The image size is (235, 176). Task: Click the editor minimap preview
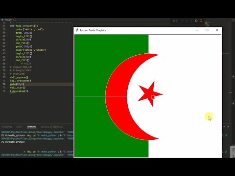(207, 24)
